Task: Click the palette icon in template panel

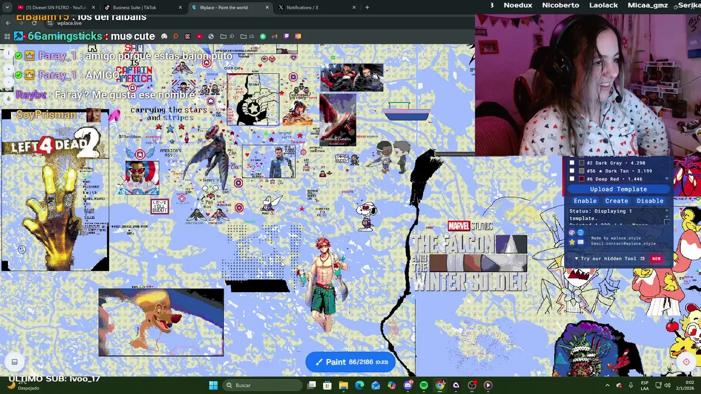Action: pyautogui.click(x=572, y=233)
